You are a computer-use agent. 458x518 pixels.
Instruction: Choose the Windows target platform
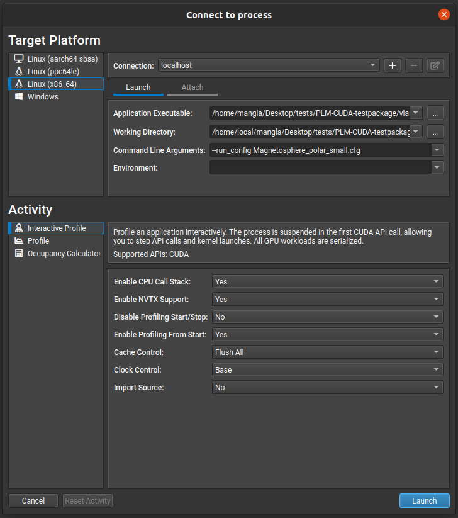(43, 96)
